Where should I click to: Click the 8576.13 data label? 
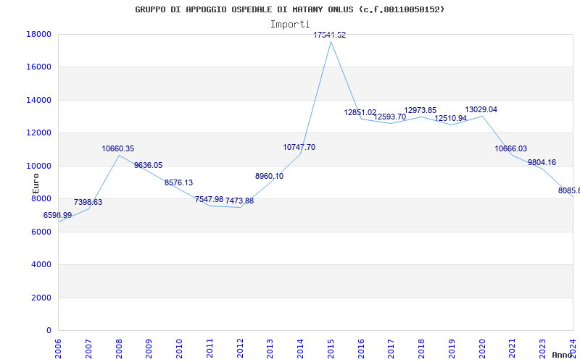pos(178,183)
